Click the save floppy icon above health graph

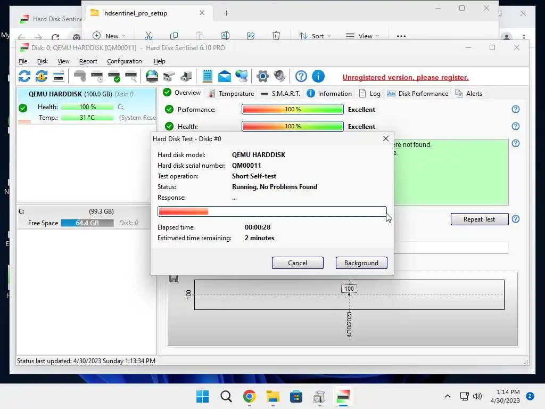coord(174,279)
